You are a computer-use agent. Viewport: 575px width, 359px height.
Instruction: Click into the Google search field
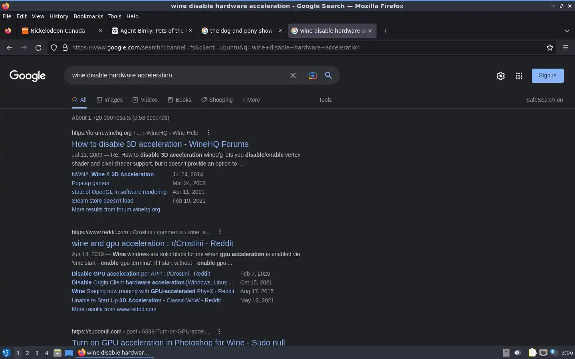pos(178,75)
